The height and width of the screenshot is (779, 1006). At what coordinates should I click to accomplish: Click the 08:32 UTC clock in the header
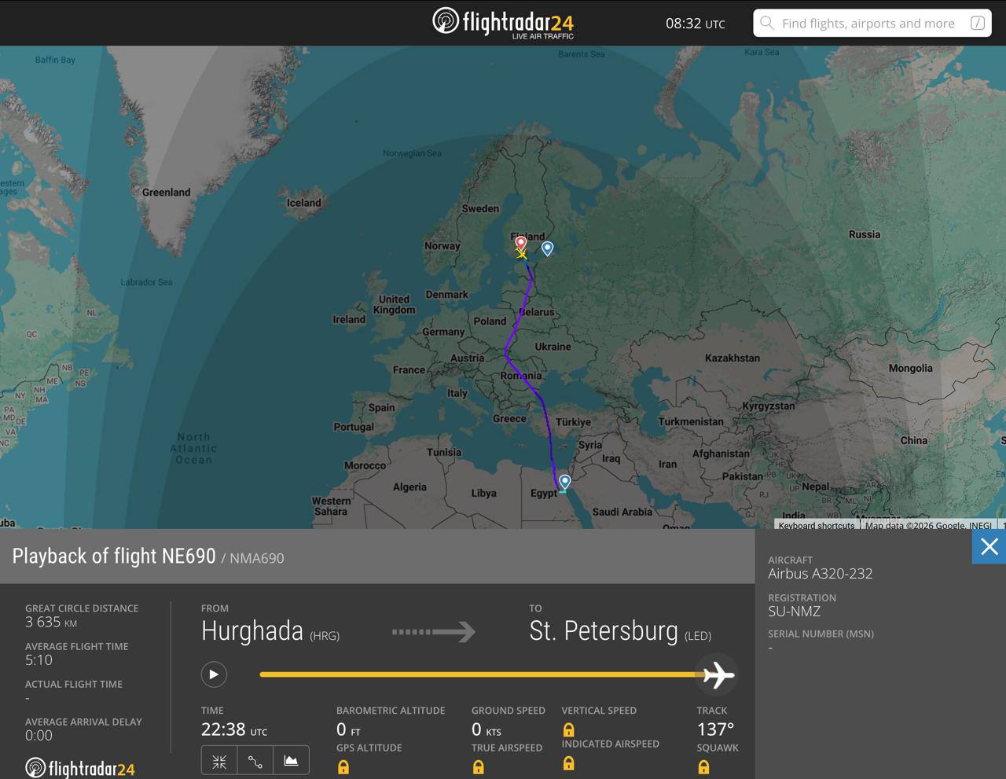tap(696, 24)
